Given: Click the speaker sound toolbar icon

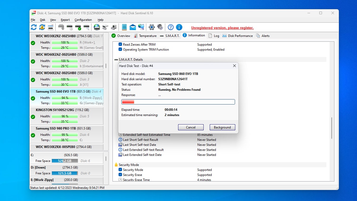Looking at the screenshot, I should tap(160, 27).
